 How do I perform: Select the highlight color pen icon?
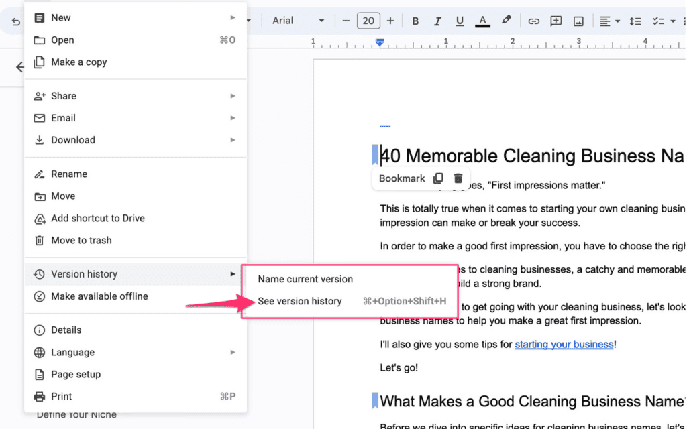click(x=507, y=21)
